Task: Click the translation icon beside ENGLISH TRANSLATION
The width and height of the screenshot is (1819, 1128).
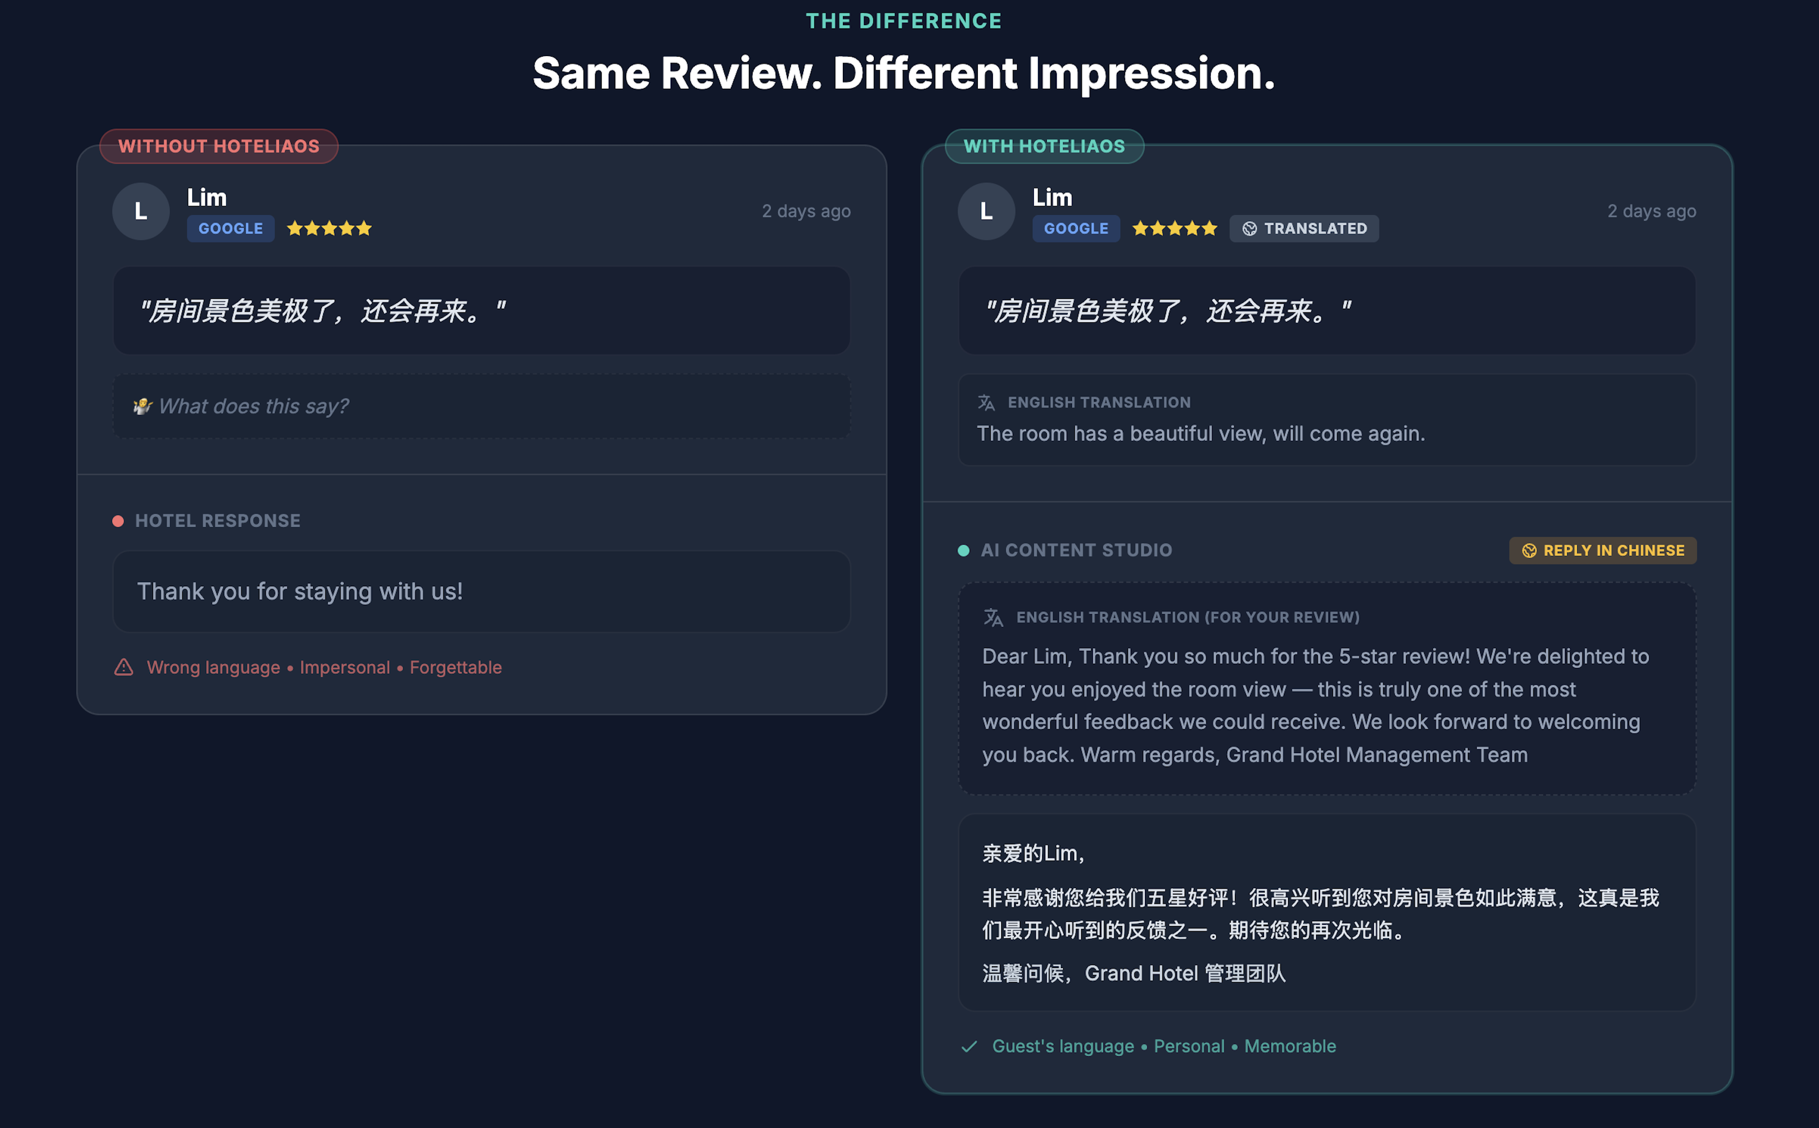Action: point(987,401)
